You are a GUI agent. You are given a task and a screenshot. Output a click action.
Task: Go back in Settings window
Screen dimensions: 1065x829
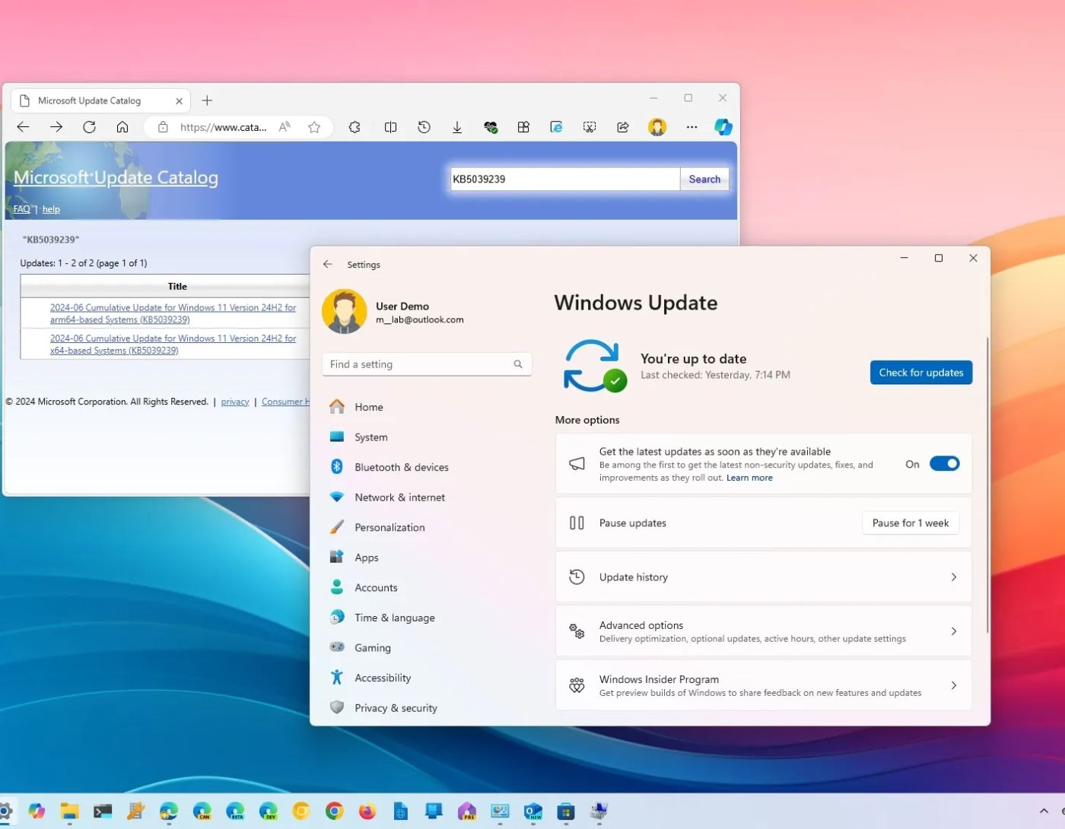tap(328, 265)
